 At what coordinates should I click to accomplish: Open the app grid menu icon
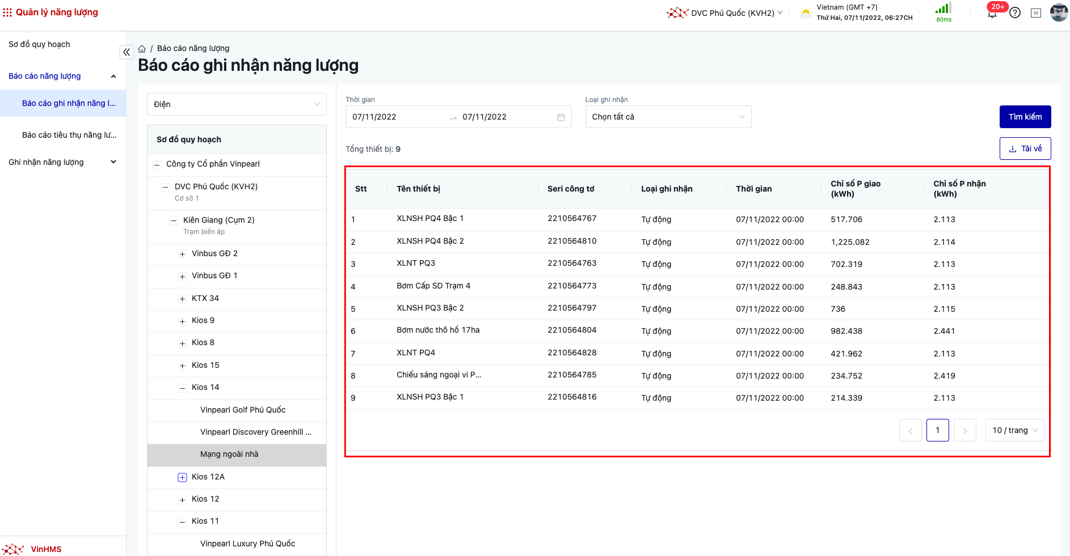[x=7, y=12]
